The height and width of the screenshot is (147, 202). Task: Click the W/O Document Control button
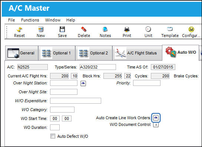tap(156, 125)
